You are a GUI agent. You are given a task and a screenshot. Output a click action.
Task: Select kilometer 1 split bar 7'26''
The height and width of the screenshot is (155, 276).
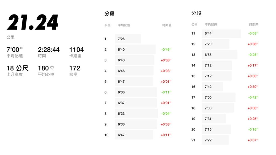point(128,39)
